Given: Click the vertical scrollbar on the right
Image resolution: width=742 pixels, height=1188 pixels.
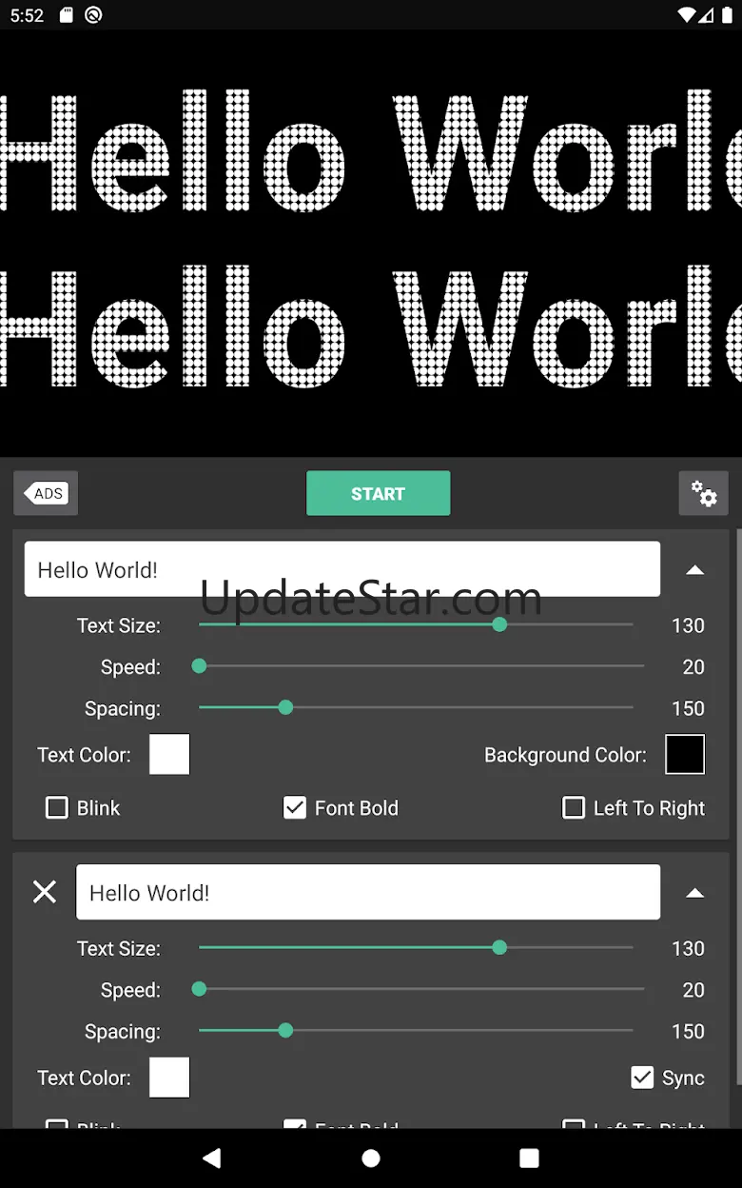Looking at the screenshot, I should coord(738,805).
